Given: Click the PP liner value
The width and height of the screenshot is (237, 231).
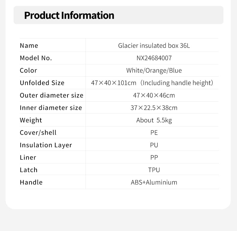Looking at the screenshot, I should 154,158.
